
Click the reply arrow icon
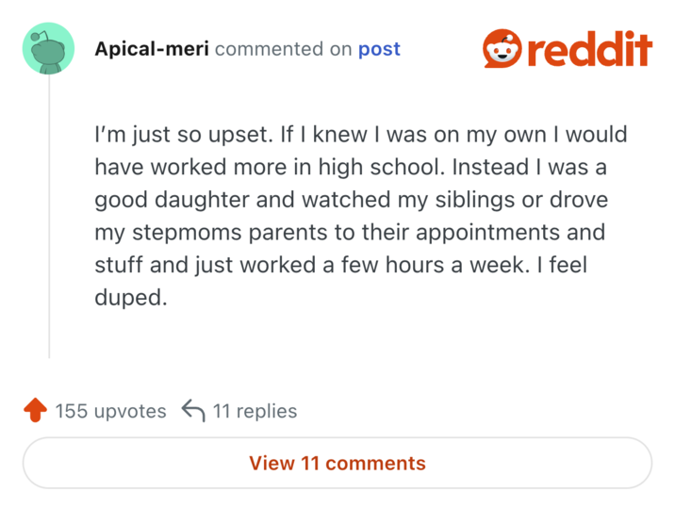point(192,411)
